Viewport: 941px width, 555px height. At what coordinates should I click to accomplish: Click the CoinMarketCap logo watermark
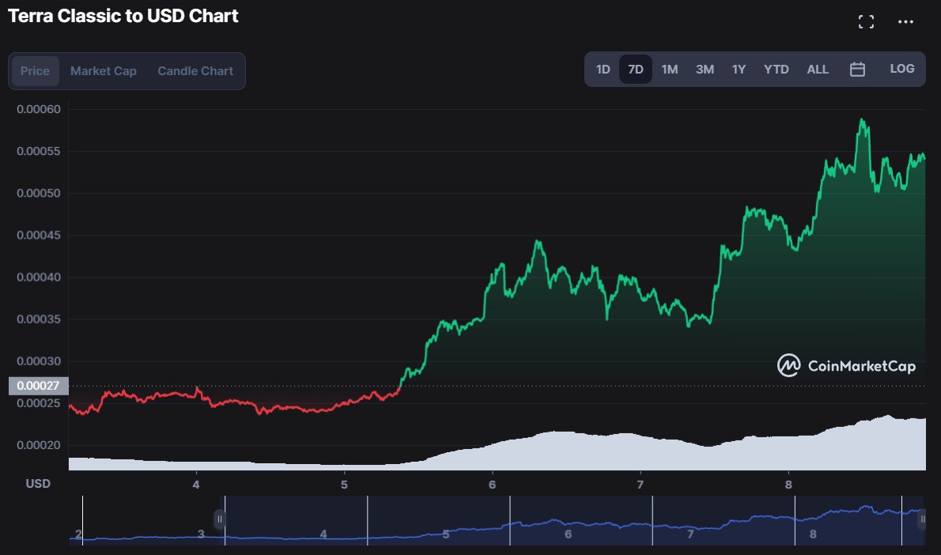(847, 365)
